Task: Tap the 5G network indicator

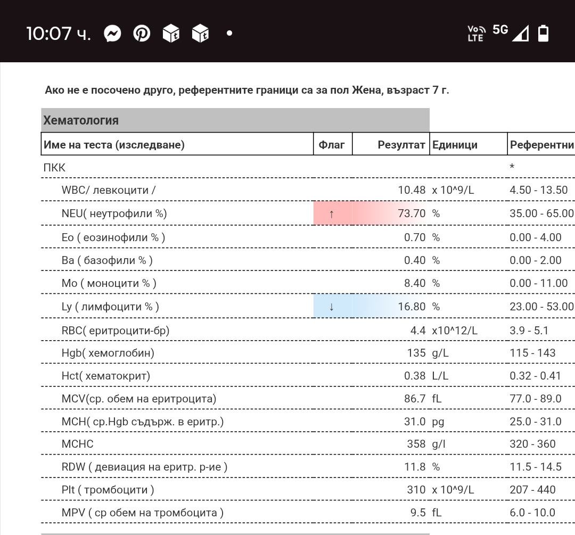Action: (500, 30)
